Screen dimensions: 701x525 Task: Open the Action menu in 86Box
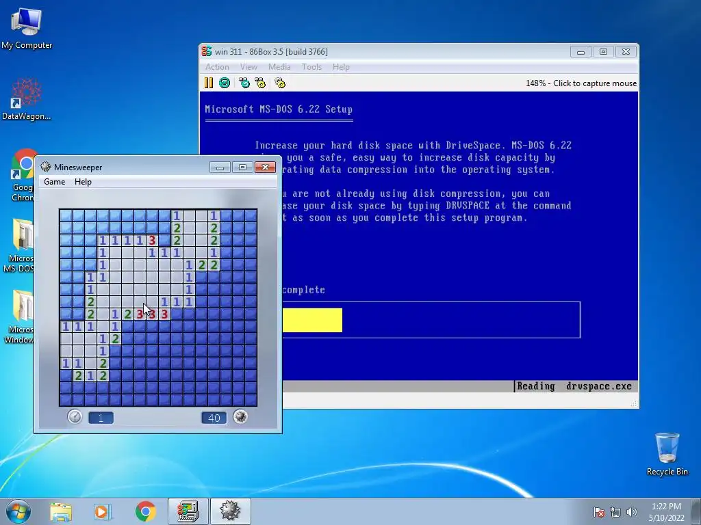point(217,67)
